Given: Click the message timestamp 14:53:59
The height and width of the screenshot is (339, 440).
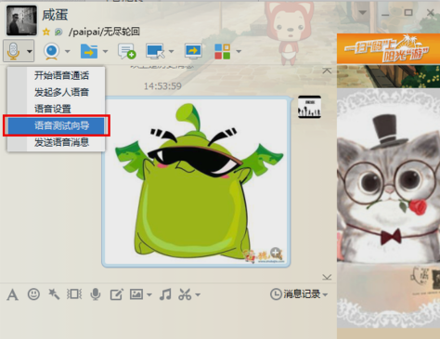Looking at the screenshot, I should pyautogui.click(x=162, y=86).
